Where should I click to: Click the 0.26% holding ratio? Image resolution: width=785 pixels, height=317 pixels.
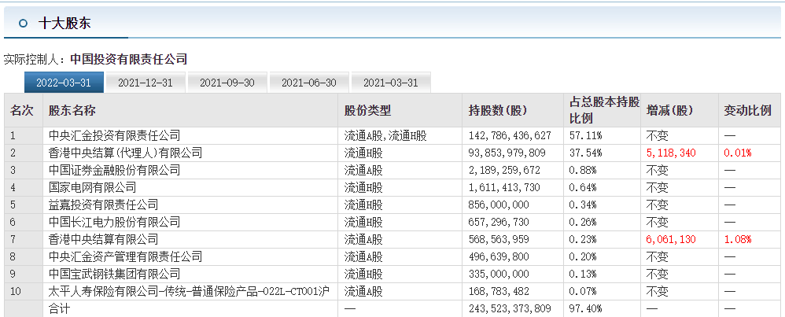pyautogui.click(x=583, y=223)
